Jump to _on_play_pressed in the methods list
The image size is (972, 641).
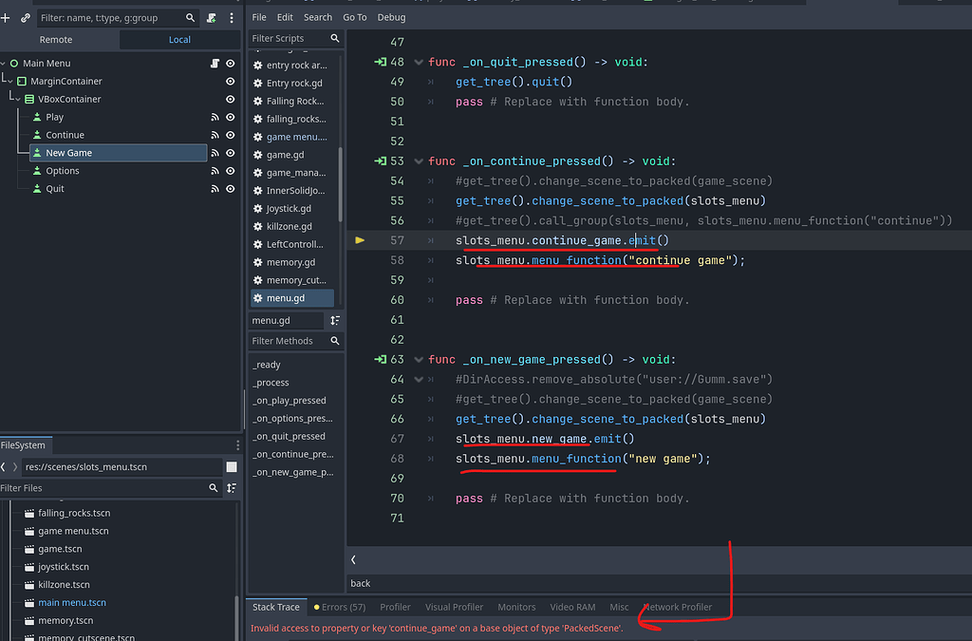pyautogui.click(x=290, y=401)
